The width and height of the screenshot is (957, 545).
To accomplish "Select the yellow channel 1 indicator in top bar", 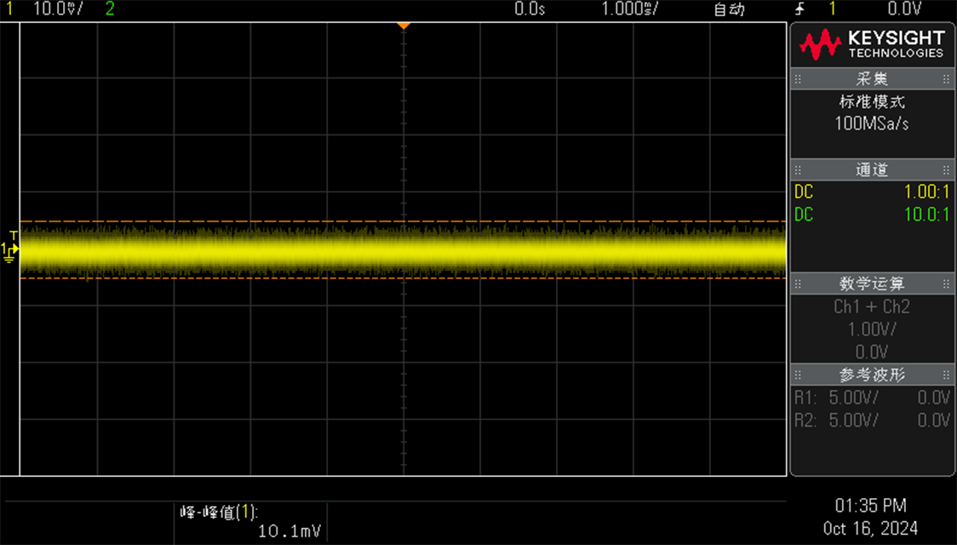I will pos(9,9).
